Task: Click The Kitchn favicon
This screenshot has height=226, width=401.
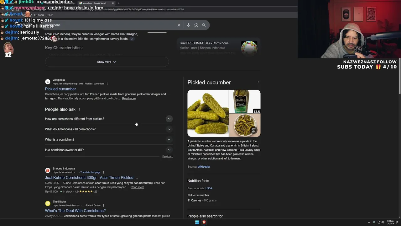Action: (48, 203)
